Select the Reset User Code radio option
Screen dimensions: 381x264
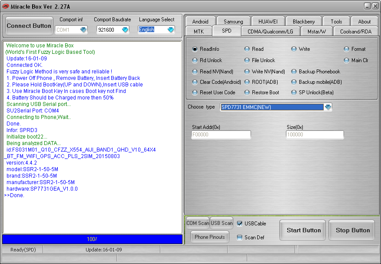click(214, 92)
